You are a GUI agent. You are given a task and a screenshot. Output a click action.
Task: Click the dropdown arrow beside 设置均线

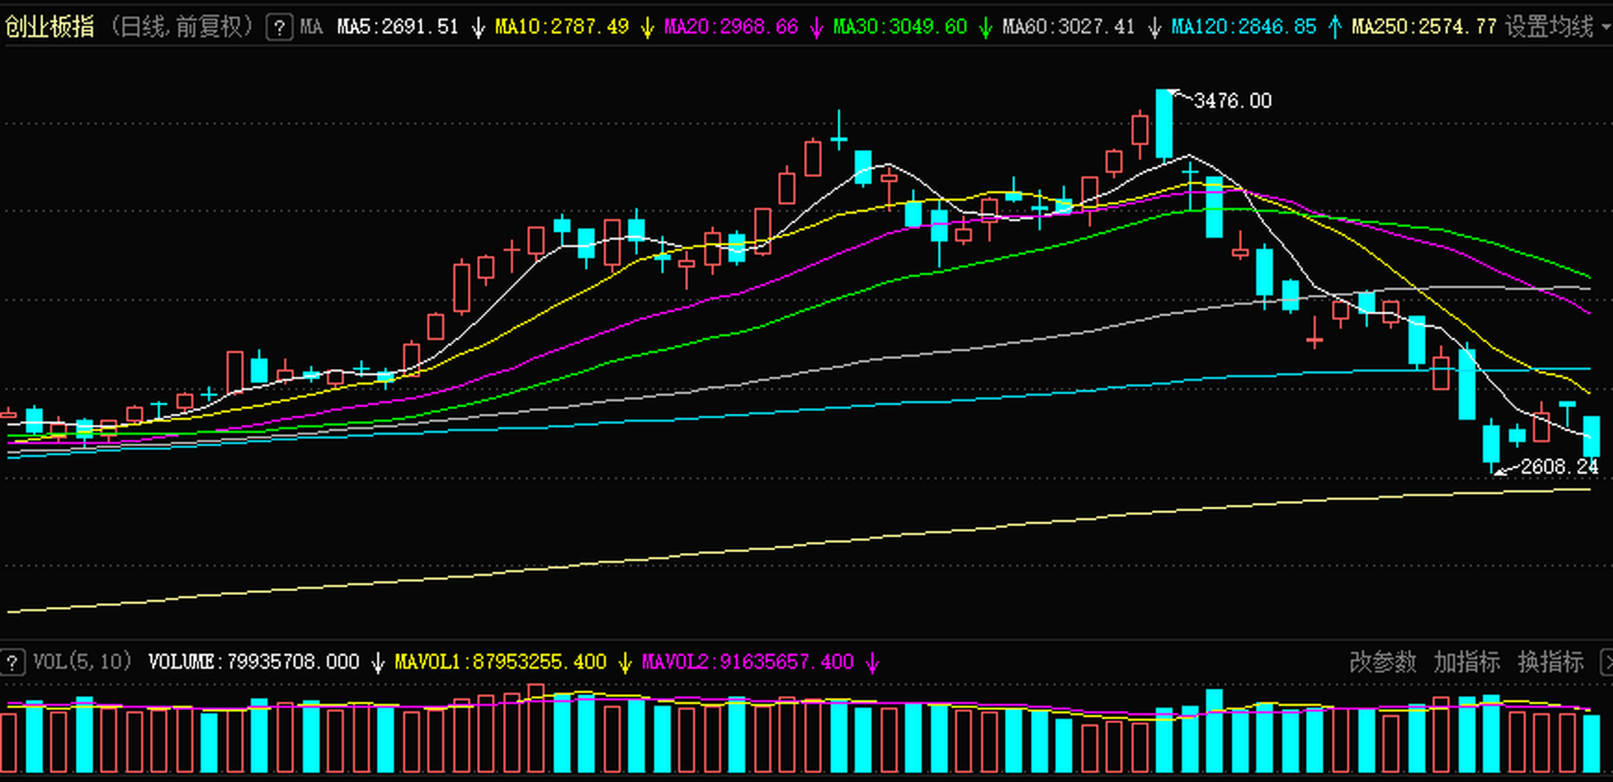[x=1606, y=27]
